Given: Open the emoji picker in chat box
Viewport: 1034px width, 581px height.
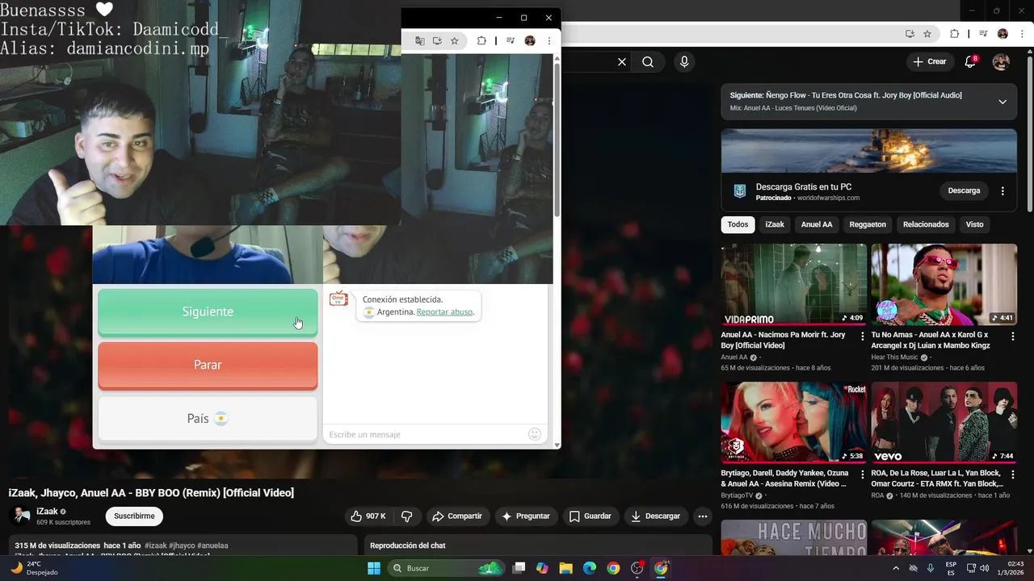Looking at the screenshot, I should (534, 434).
